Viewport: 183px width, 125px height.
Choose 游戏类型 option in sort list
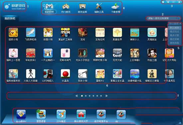point(174,43)
